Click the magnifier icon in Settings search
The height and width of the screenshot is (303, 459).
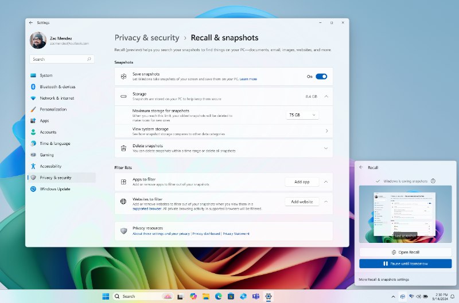coord(89,59)
